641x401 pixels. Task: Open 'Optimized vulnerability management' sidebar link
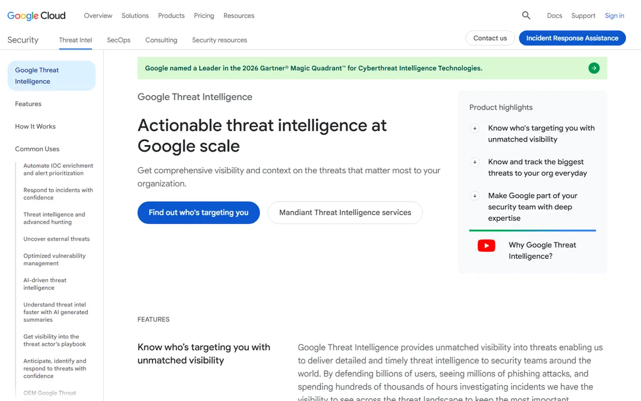54,259
